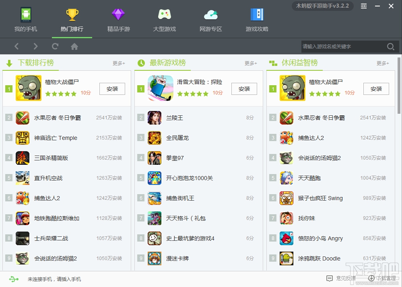Open 意见反馈 feedback link
402x287 pixels.
coord(341,278)
